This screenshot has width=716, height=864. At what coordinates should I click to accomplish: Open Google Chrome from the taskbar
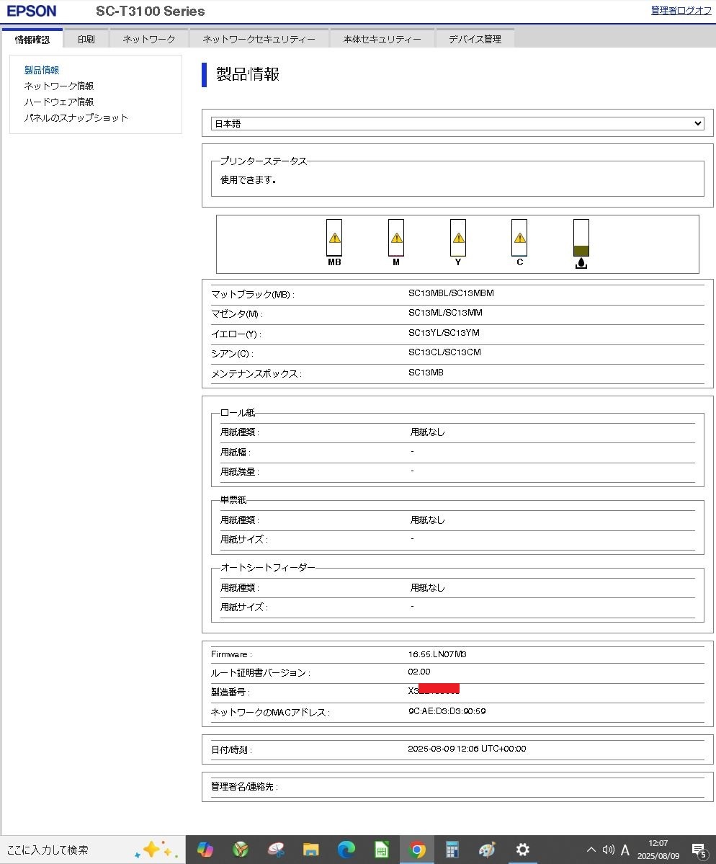(417, 850)
